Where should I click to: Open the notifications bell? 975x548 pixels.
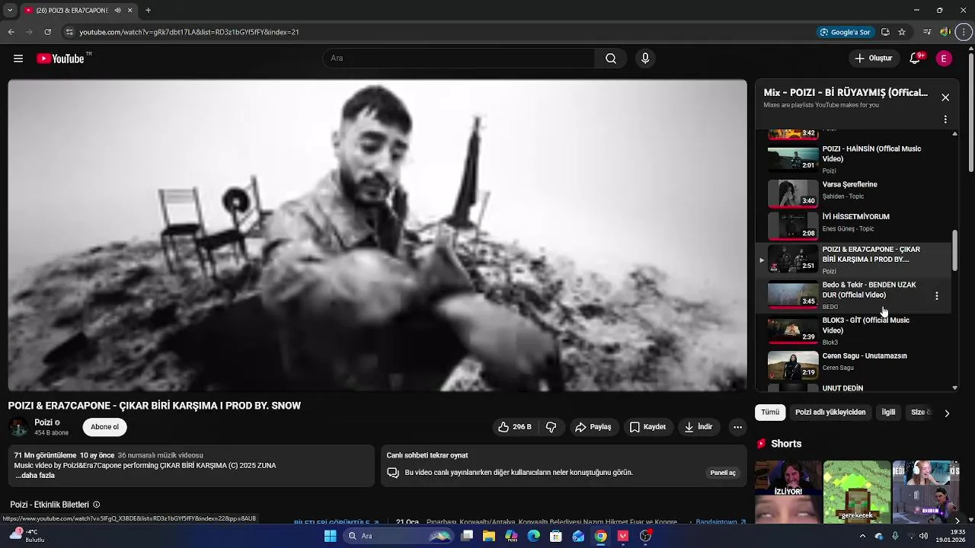[916, 59]
